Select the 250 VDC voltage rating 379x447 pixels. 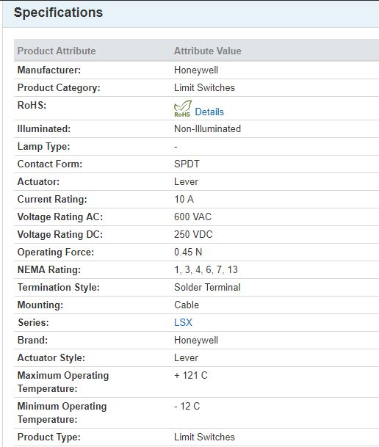(193, 234)
